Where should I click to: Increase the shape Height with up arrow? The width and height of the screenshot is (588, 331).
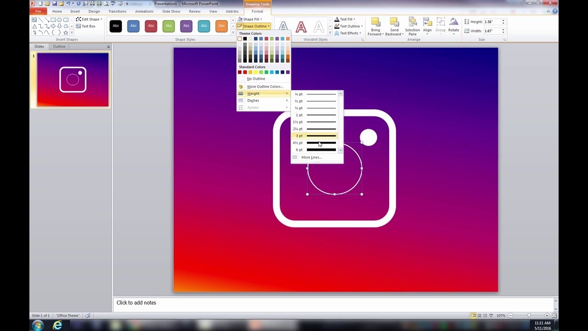click(x=503, y=20)
